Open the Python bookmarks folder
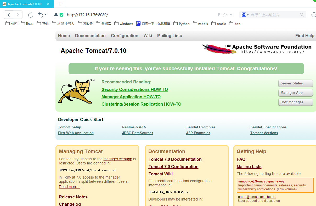316x206 pixels. tap(181, 24)
